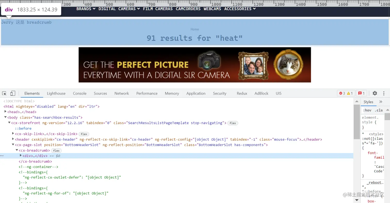The width and height of the screenshot is (390, 203).
Task: Open the Memory tab
Action: point(172,93)
